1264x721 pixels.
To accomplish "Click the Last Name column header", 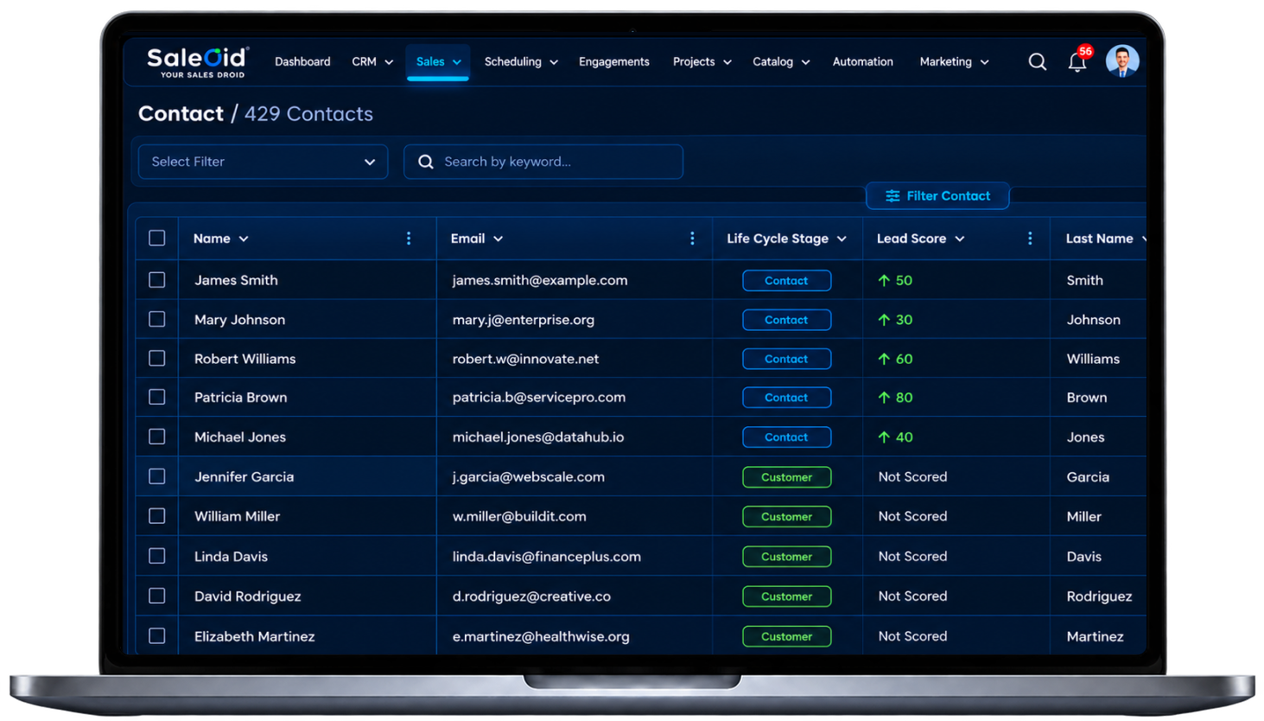I will click(x=1099, y=239).
